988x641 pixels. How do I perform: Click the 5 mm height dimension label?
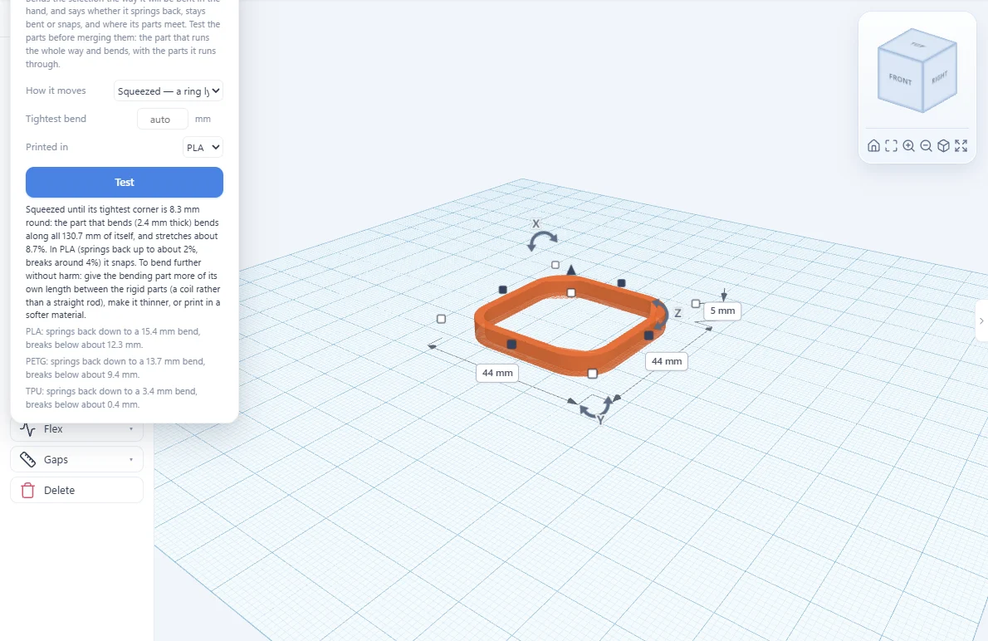point(722,311)
